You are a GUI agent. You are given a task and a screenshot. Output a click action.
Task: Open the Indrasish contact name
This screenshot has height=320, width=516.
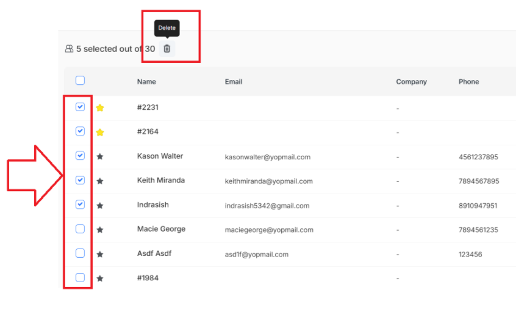pyautogui.click(x=152, y=205)
